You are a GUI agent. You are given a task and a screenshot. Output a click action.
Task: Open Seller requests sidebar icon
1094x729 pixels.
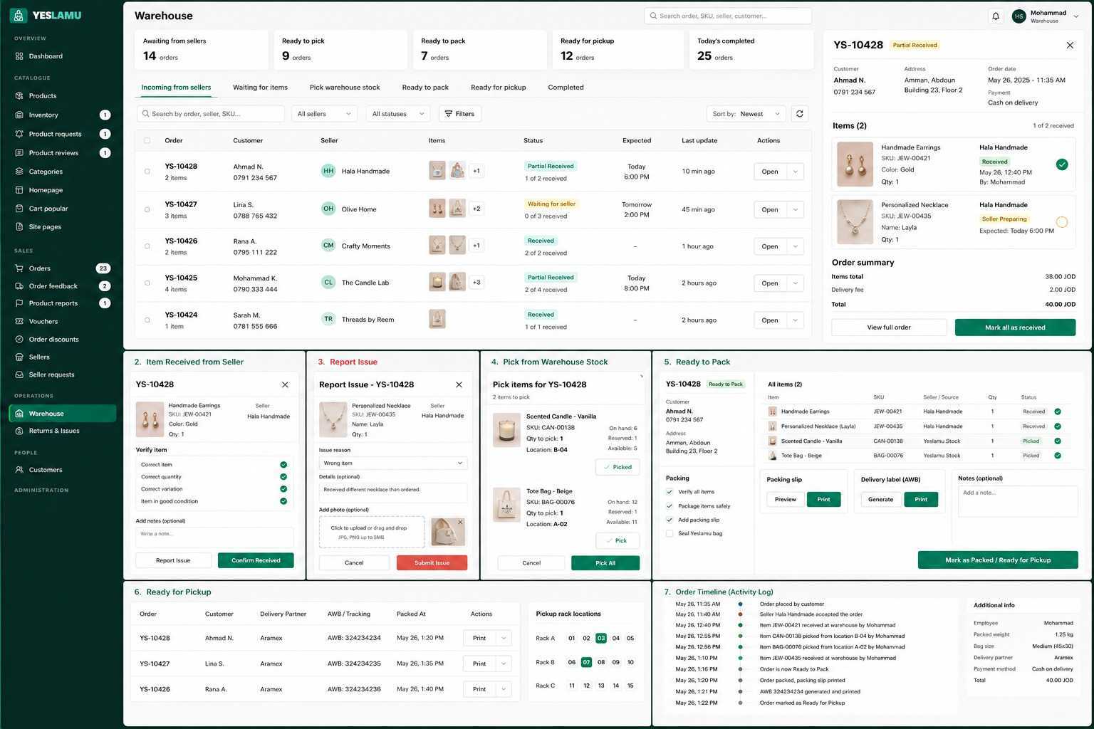[19, 374]
